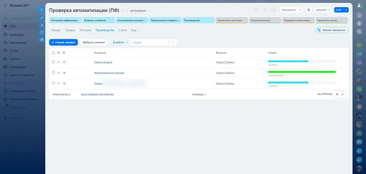Click the minimize slider arrow icon
The height and width of the screenshot is (174, 366).
tap(41, 25)
